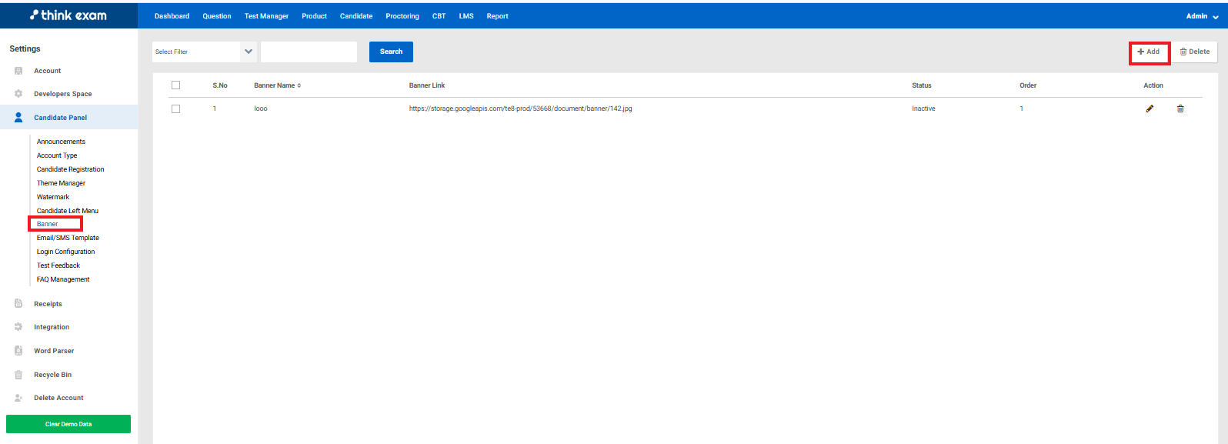Go to the Proctoring menu

click(x=402, y=16)
